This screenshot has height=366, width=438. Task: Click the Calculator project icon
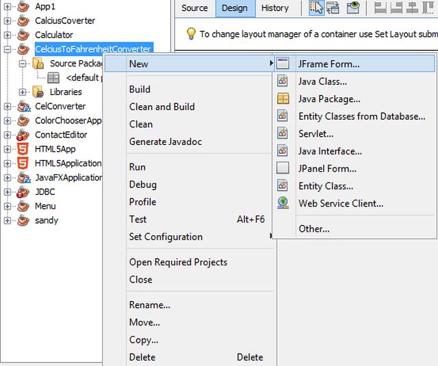click(23, 35)
